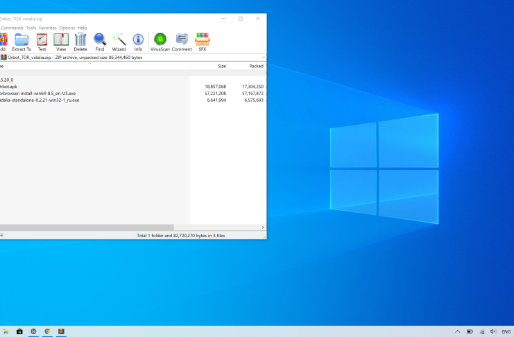Open the volume speaker tray icon
Image resolution: width=514 pixels, height=337 pixels.
point(493,331)
